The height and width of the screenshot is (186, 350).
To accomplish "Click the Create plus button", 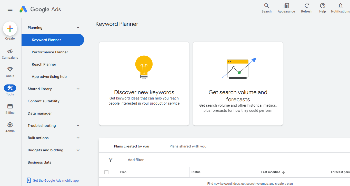I will (10, 29).
